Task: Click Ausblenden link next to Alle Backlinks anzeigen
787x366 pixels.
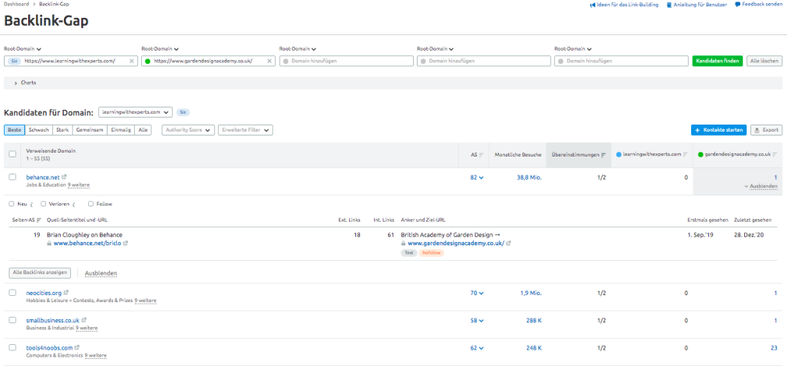Action: click(101, 273)
